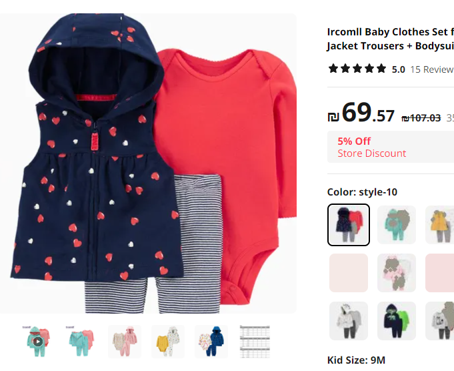The image size is (454, 371).
Task: Open the pink hooded set gallery thumbnail
Action: [x=125, y=342]
